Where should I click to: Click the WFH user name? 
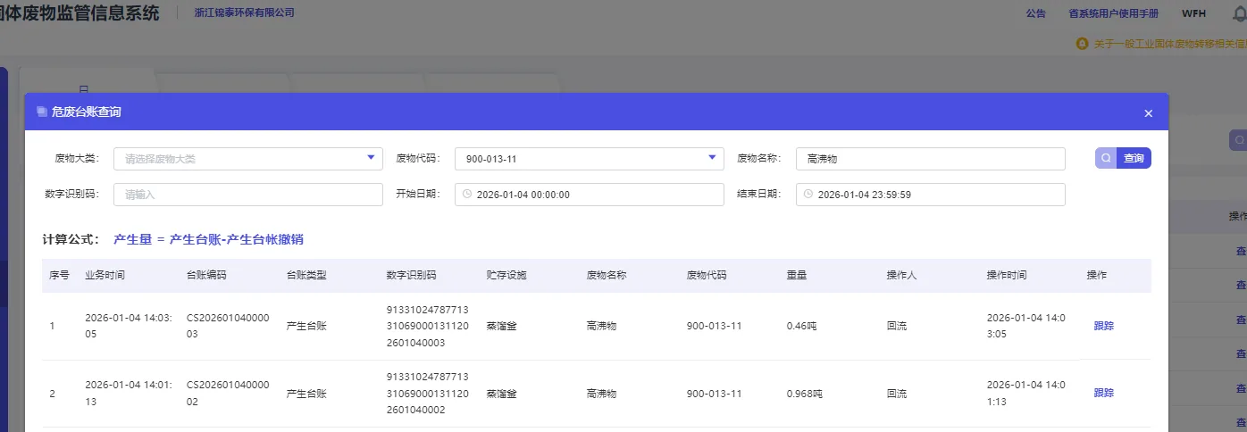point(1193,13)
